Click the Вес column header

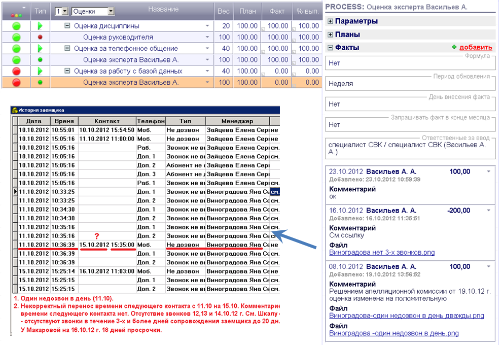(x=224, y=11)
